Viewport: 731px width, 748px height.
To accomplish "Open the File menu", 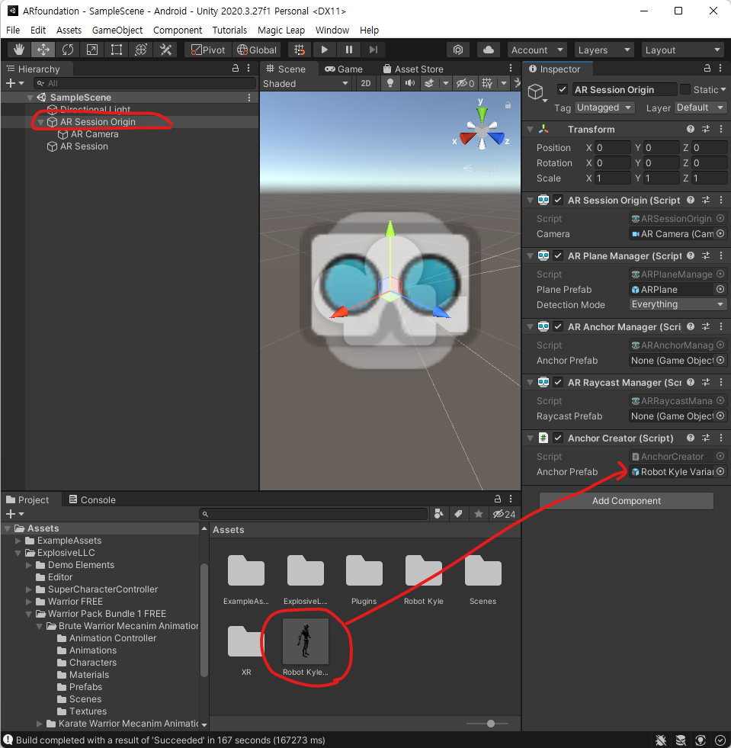I will tap(13, 30).
